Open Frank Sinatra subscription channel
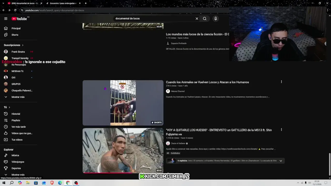Viewport: 331px width, 186px height. [19, 52]
